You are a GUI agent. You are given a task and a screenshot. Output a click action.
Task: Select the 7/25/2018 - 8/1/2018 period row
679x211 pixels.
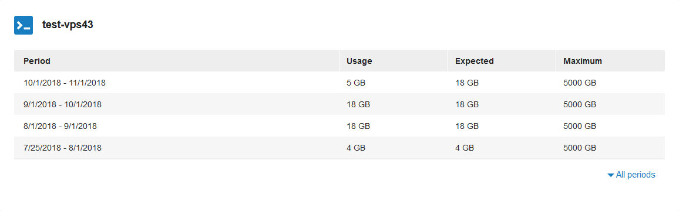pos(339,148)
